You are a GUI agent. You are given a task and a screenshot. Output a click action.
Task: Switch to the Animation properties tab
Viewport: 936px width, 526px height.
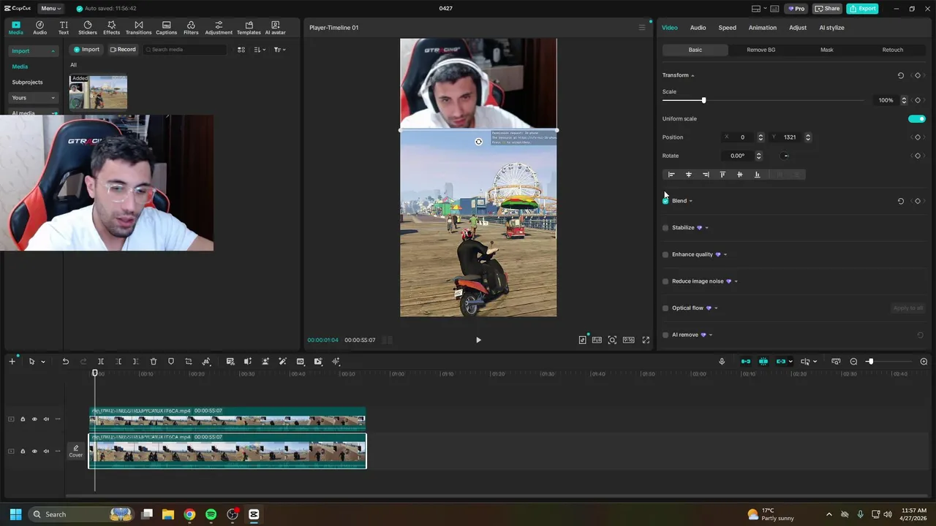pos(762,28)
